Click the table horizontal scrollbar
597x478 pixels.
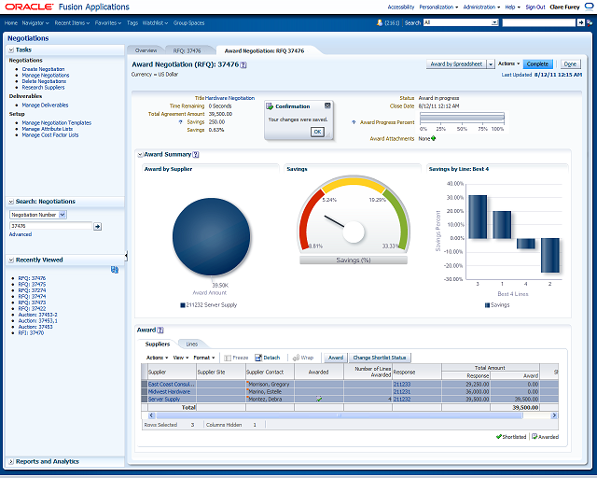(353, 415)
